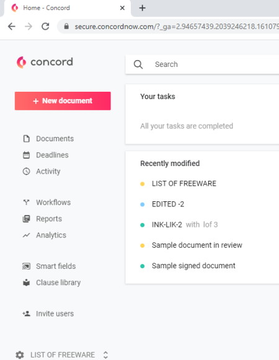Click the search magnifier icon
Viewport: 279px width, 360px height.
138,64
